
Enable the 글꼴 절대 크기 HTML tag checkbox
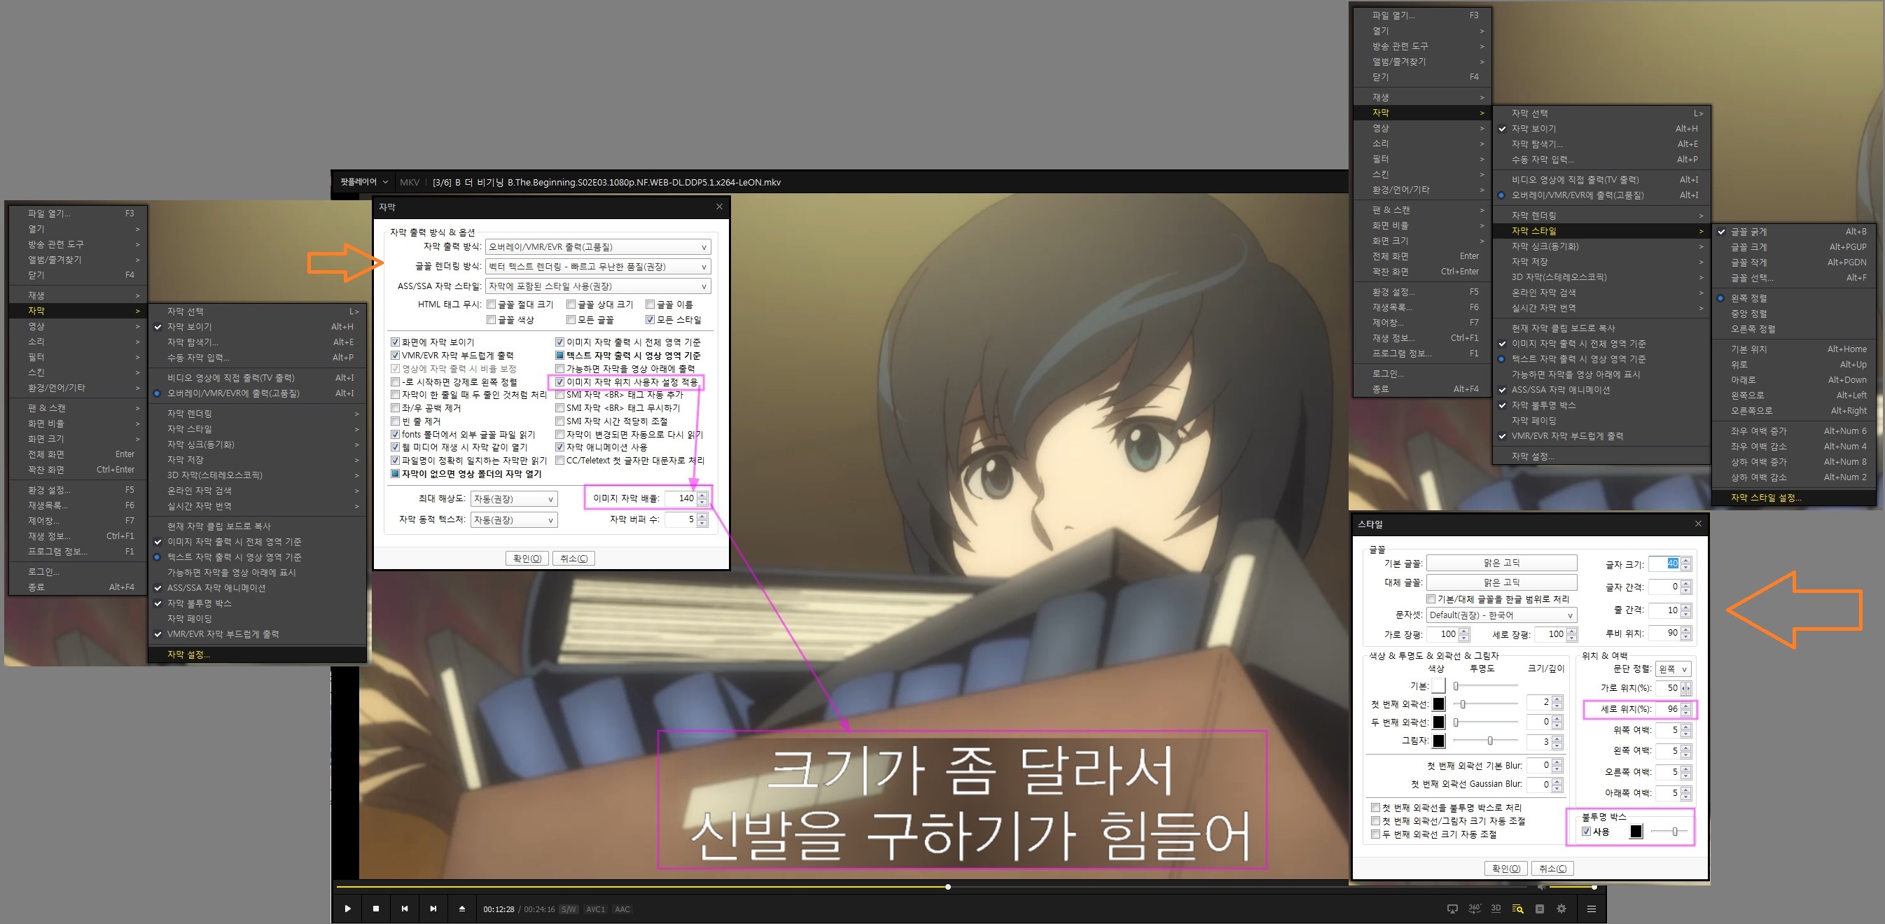(x=491, y=304)
